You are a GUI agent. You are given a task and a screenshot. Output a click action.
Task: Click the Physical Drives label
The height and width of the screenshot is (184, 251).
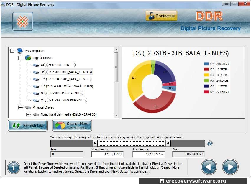(43, 107)
